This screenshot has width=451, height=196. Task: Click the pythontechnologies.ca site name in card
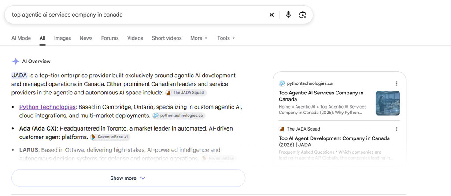point(310,83)
